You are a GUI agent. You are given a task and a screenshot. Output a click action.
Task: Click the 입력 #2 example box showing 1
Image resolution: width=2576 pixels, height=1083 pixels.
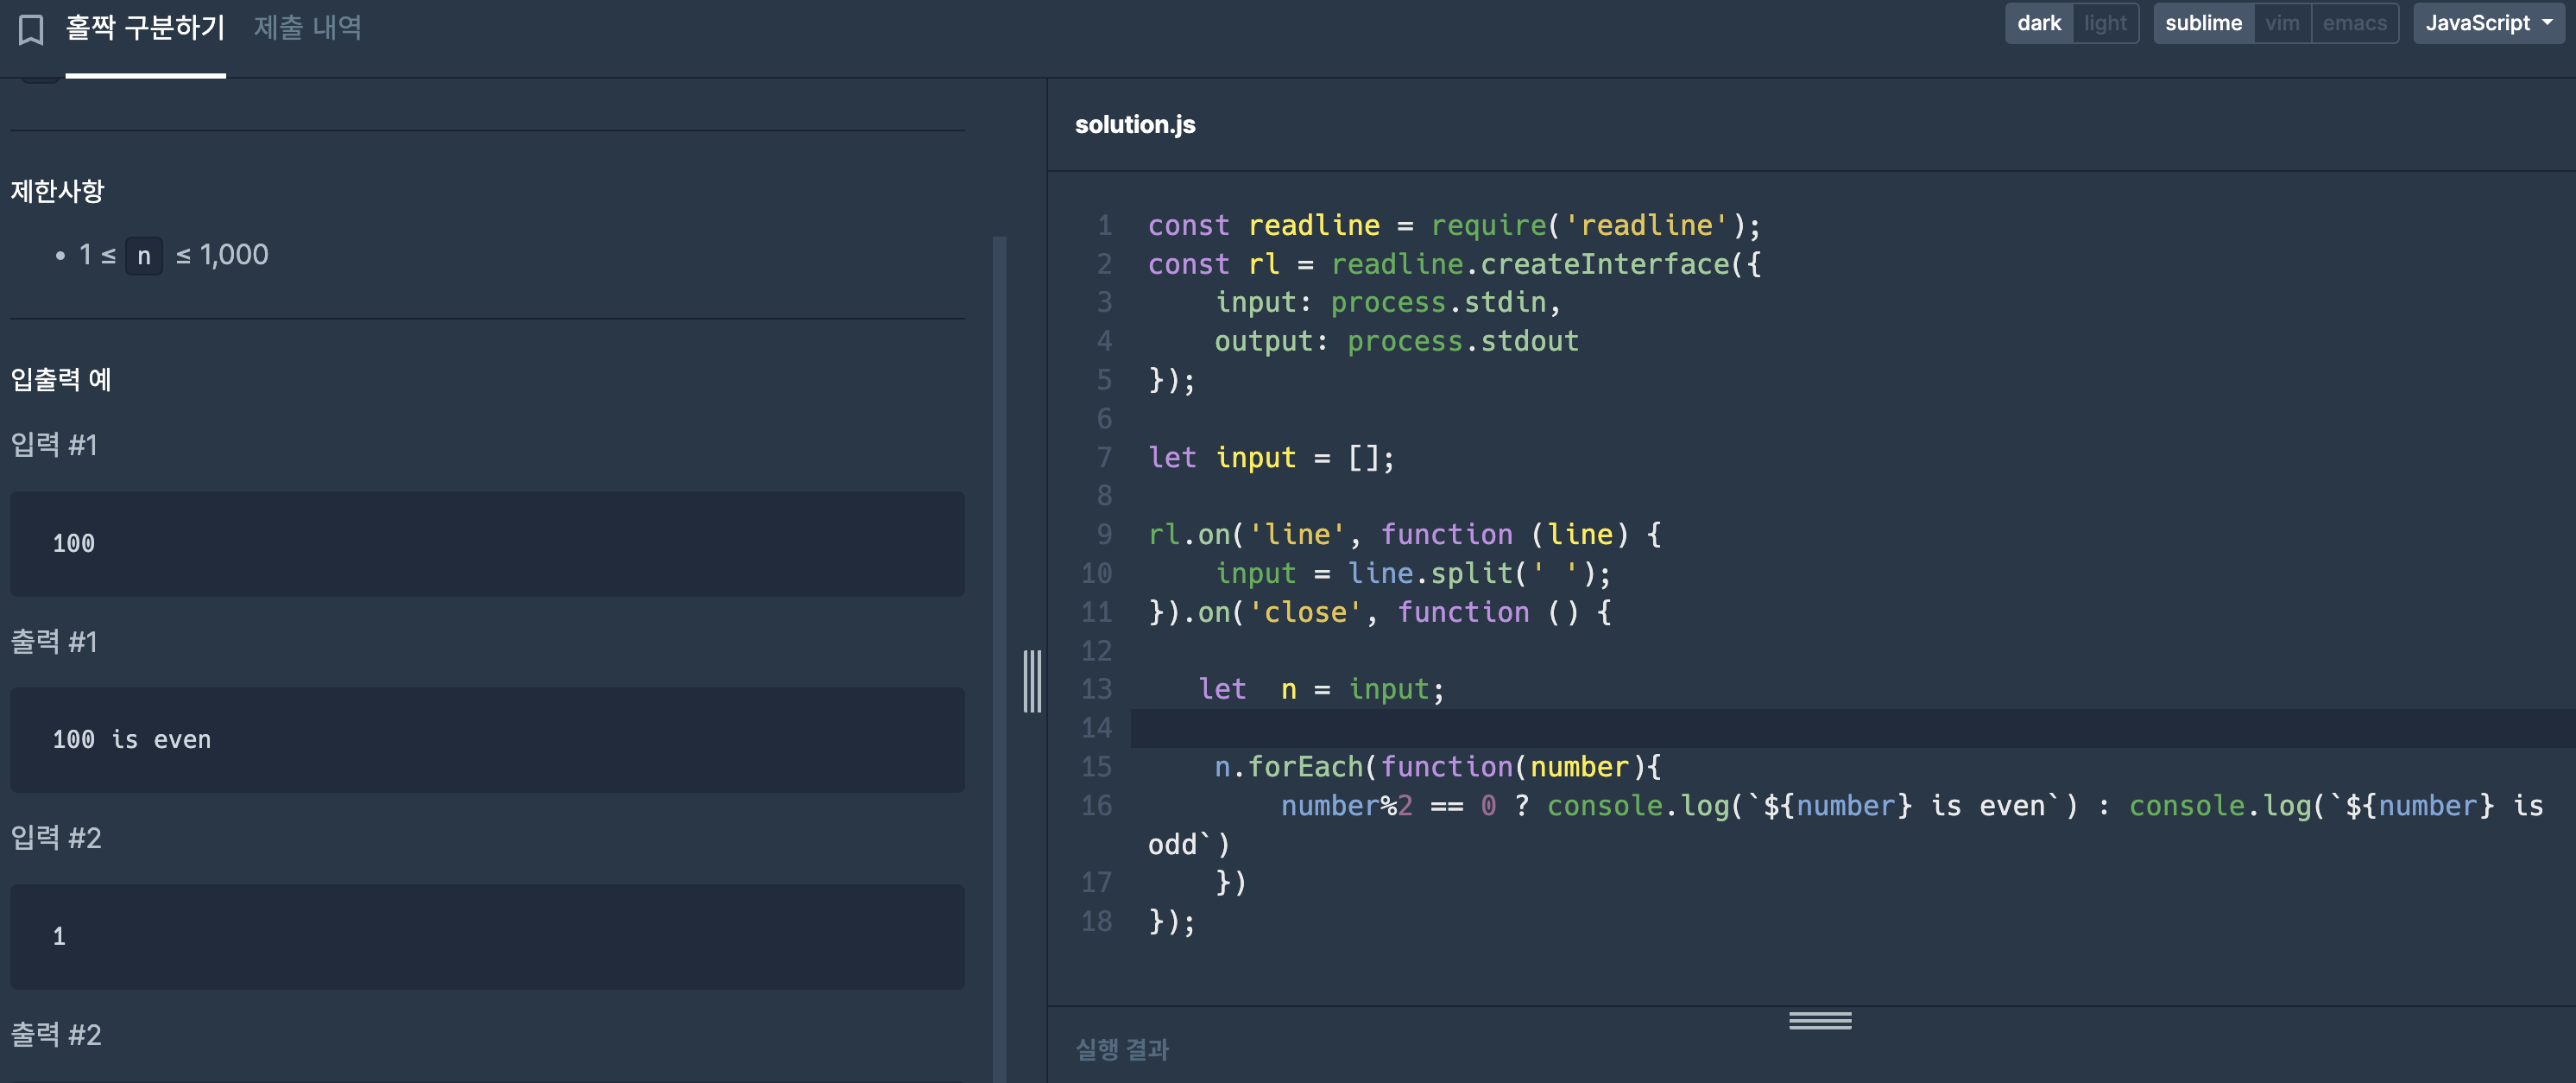487,936
